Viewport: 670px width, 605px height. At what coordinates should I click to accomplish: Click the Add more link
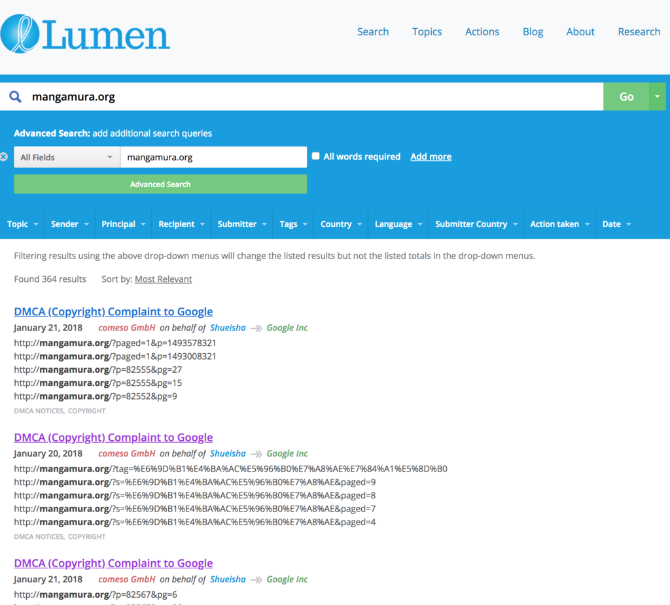431,156
